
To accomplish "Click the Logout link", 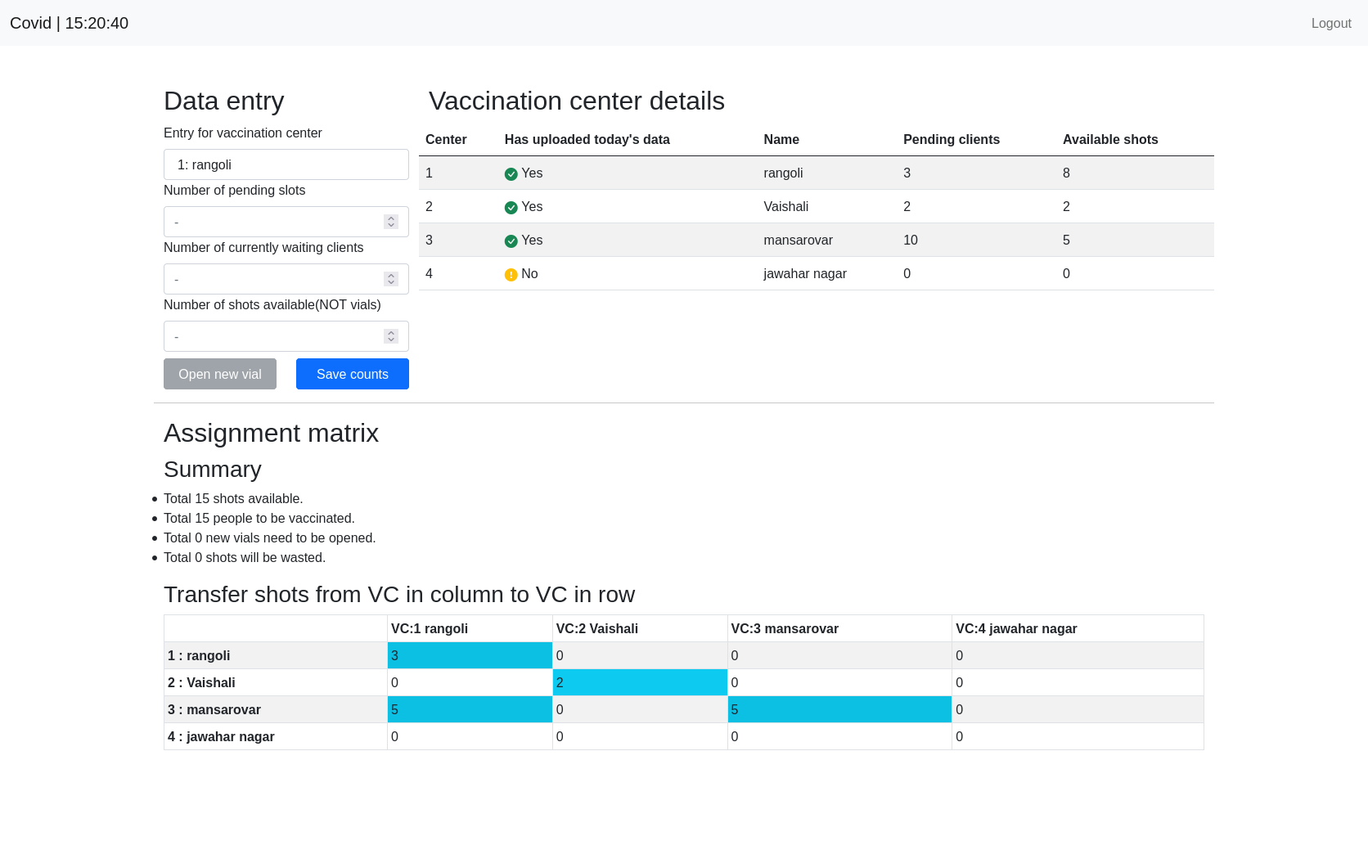I will click(1331, 23).
